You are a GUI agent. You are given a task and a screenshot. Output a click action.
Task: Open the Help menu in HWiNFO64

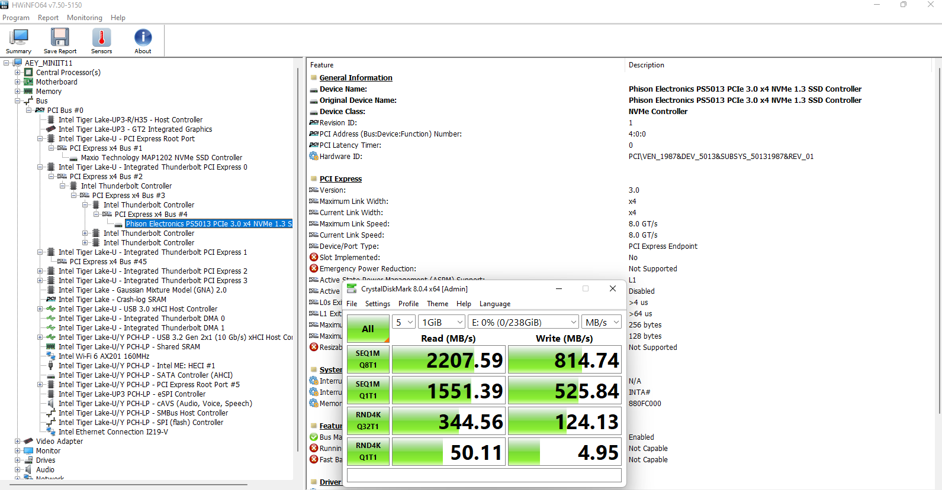118,18
